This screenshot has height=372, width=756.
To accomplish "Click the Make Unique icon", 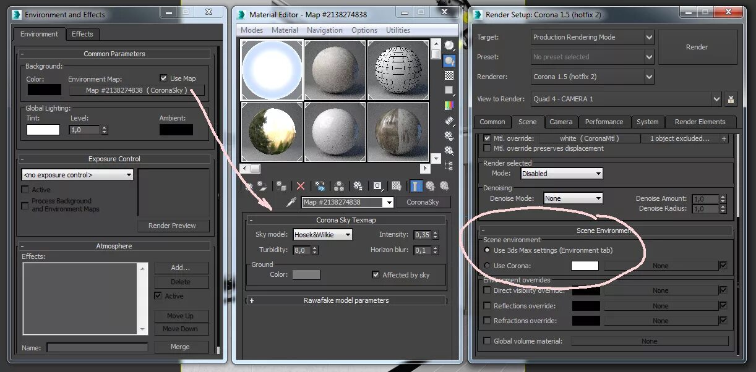I will (x=339, y=186).
